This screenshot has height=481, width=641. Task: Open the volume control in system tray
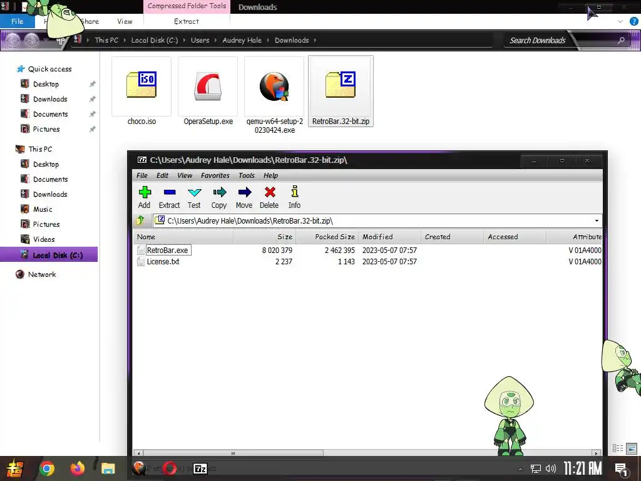coord(551,468)
